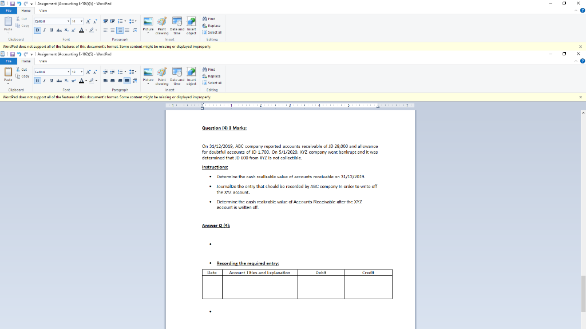Dismiss the format compatibility warning bar
The image size is (586, 329).
[x=582, y=98]
